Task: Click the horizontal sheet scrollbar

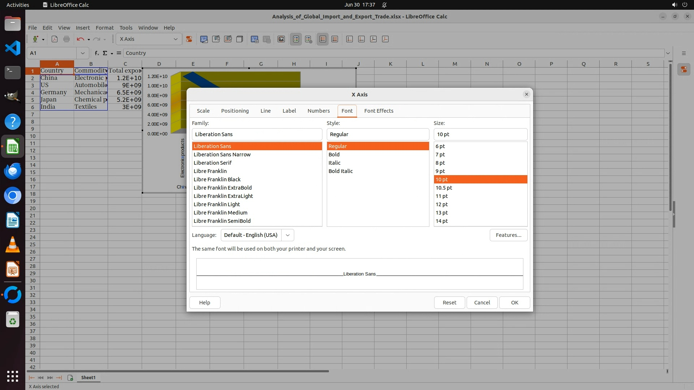Action: (x=177, y=371)
